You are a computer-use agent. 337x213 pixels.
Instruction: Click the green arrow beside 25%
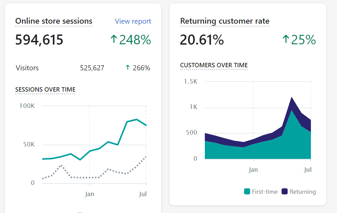(x=286, y=39)
